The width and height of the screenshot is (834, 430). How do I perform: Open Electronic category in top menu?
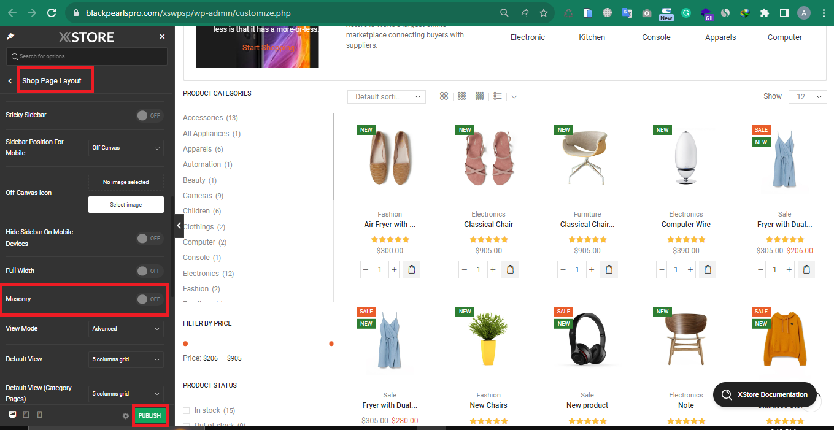click(x=528, y=37)
